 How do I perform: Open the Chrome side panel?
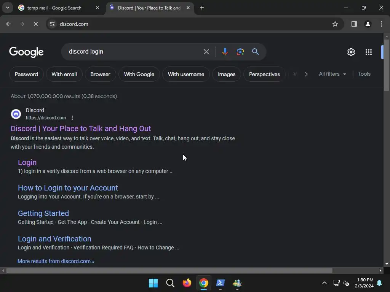(x=354, y=24)
